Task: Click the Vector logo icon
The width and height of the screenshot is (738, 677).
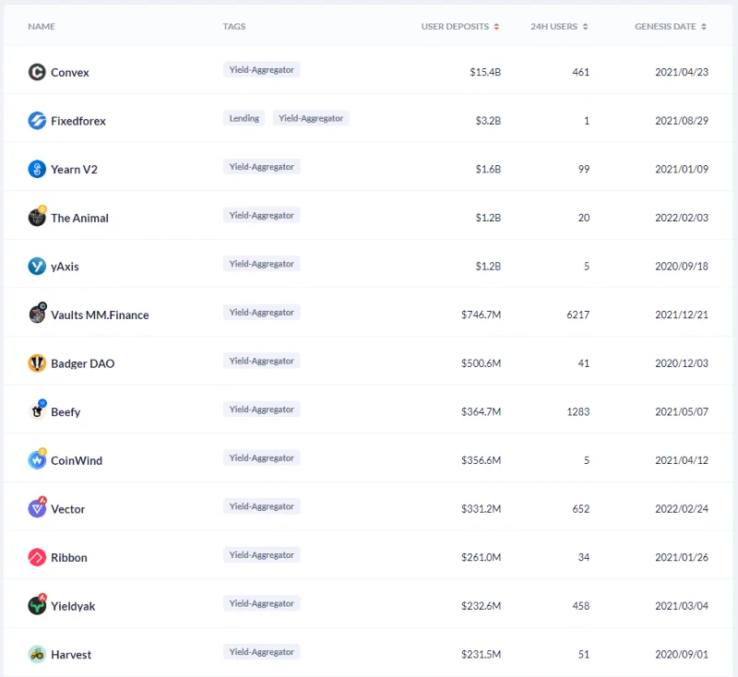Action: click(x=37, y=507)
